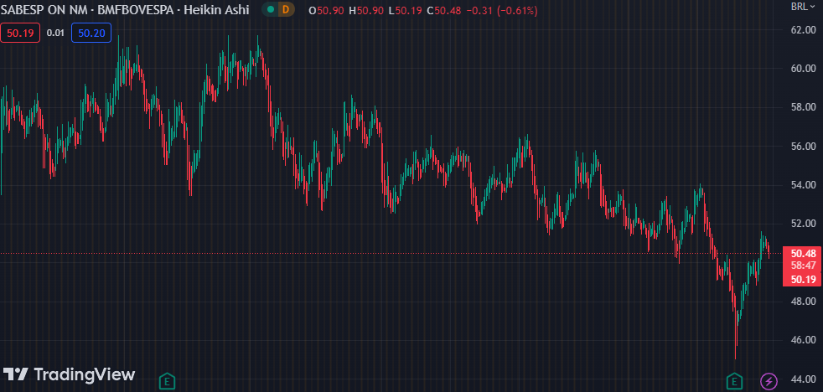This screenshot has height=392, width=823.
Task: Click the L50.19 low value
Action: point(405,10)
